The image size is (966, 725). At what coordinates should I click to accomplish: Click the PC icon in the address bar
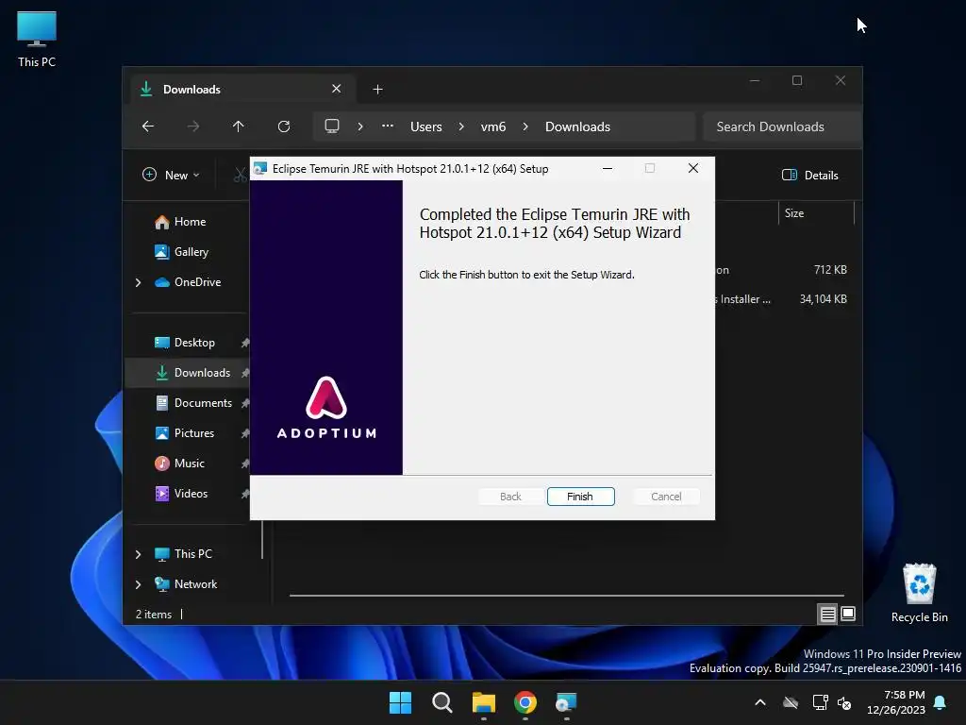(332, 126)
